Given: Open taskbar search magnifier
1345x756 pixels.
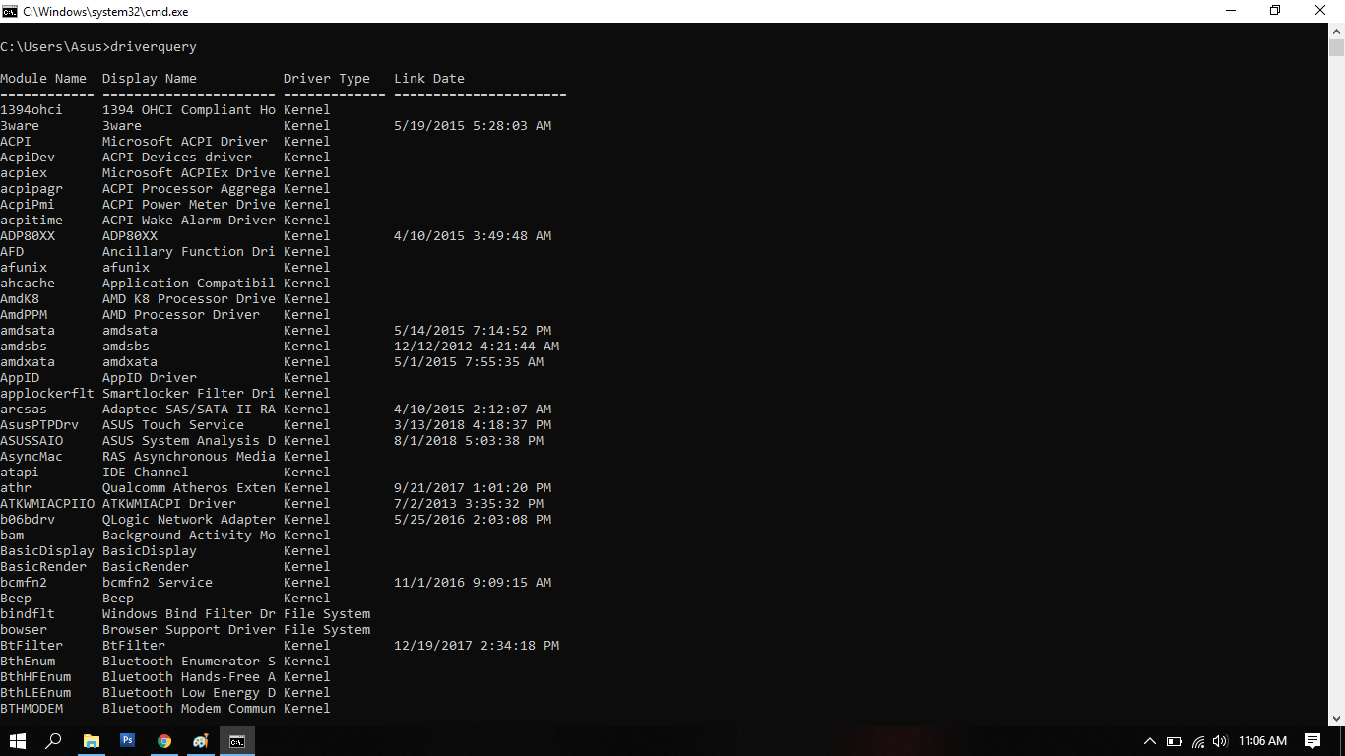Looking at the screenshot, I should (x=54, y=741).
